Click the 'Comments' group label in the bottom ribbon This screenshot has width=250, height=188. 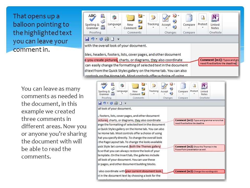tap(138, 98)
